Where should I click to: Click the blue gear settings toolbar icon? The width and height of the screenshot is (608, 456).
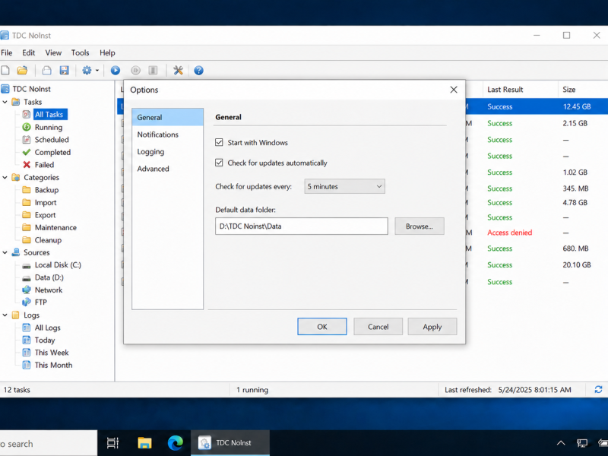[x=87, y=70]
